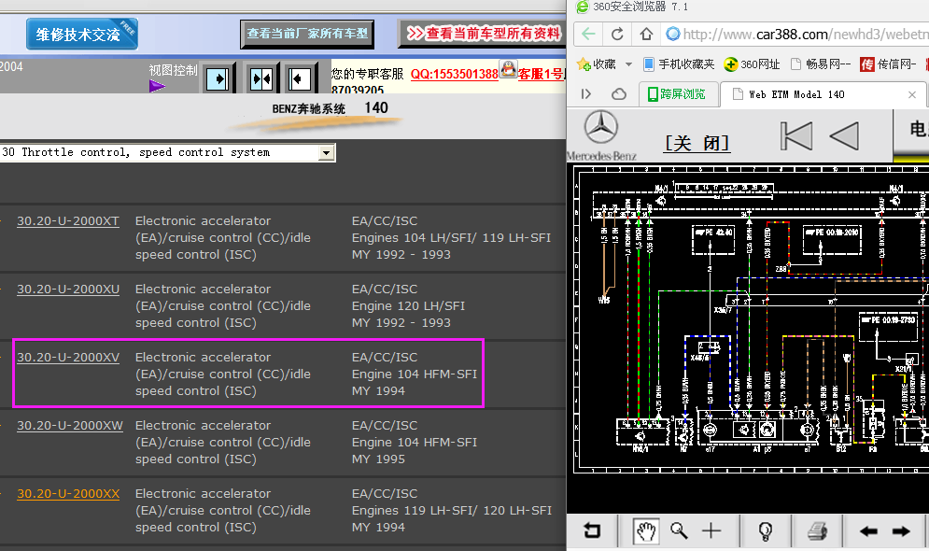The height and width of the screenshot is (551, 929).
Task: Click 查看当前车型所有资料 button
Action: coord(484,34)
